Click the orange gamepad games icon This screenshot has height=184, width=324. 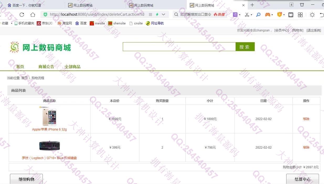(x=268, y=15)
